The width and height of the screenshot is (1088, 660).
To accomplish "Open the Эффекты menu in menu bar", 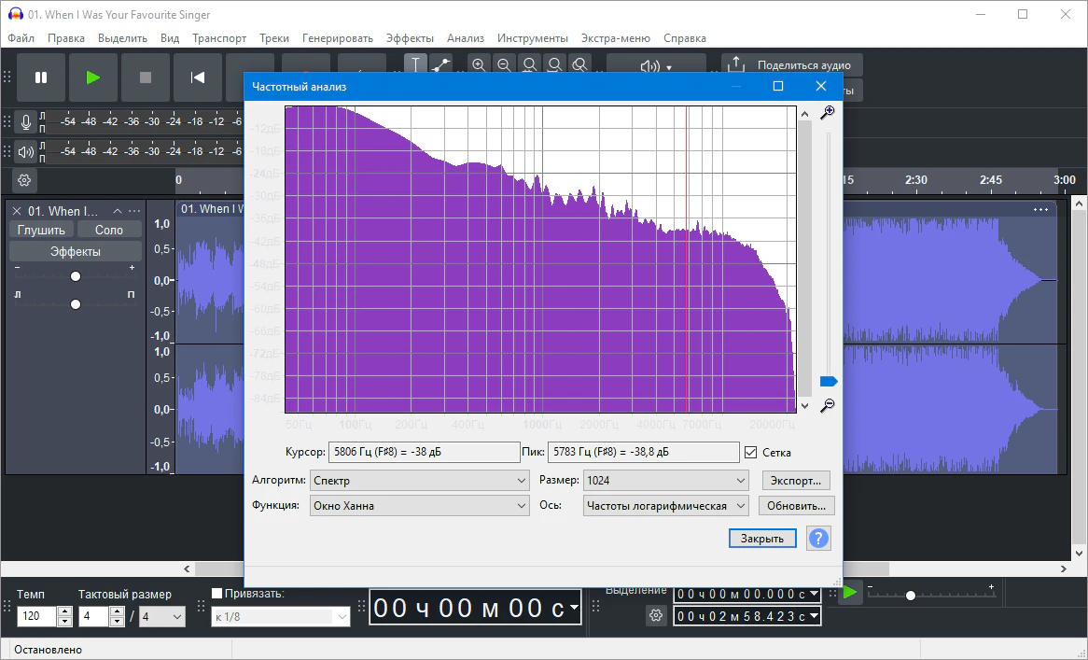I will [x=410, y=38].
